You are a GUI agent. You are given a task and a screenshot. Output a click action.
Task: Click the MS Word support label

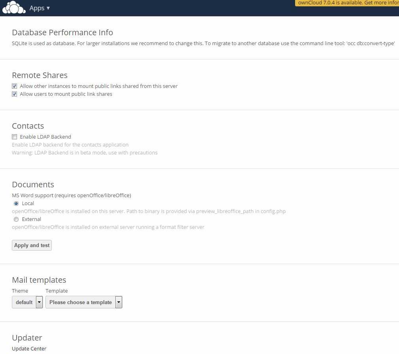72,196
